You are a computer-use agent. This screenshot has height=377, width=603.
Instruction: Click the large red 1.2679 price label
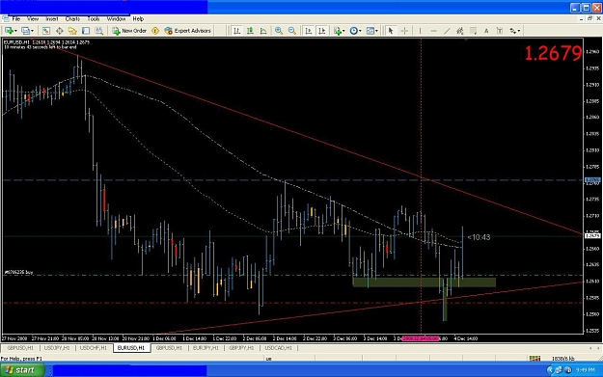(553, 53)
